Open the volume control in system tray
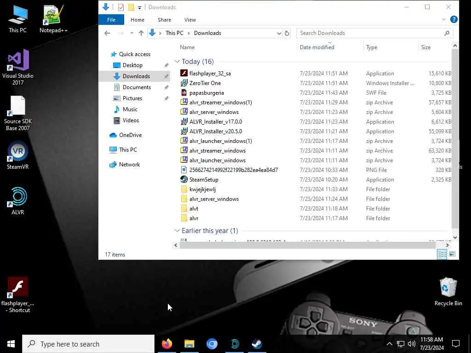 pos(412,344)
